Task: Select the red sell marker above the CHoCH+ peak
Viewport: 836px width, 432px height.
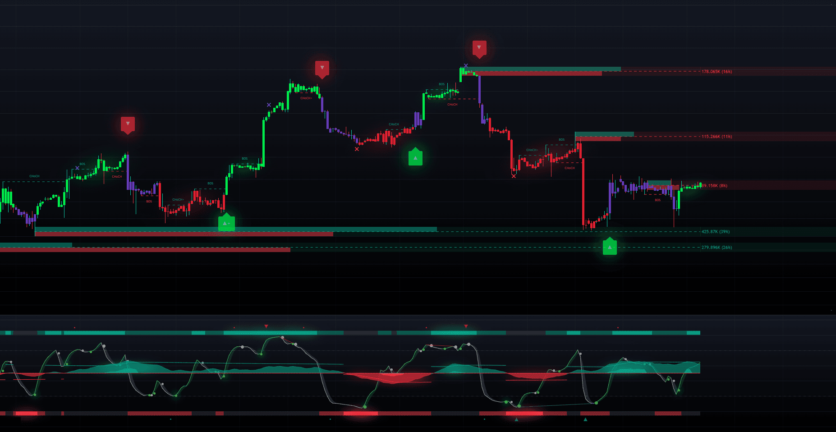Action: pyautogui.click(x=322, y=69)
